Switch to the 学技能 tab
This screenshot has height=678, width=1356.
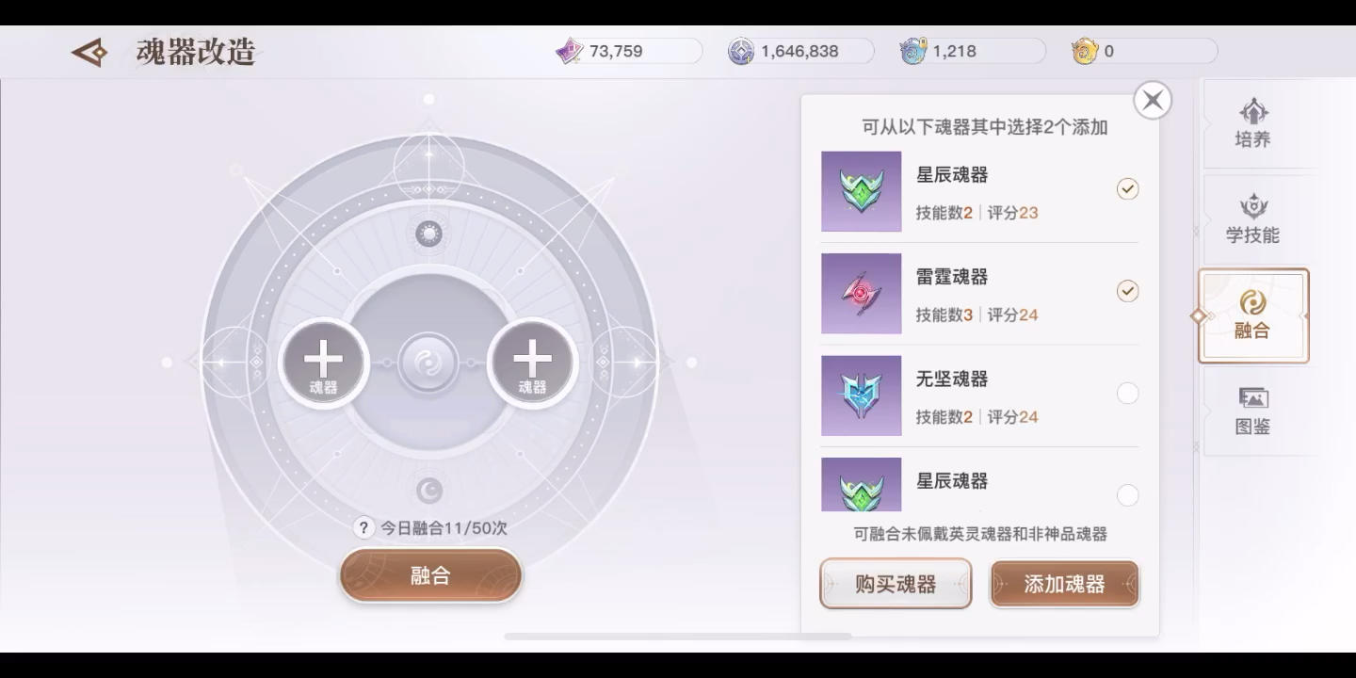1253,220
